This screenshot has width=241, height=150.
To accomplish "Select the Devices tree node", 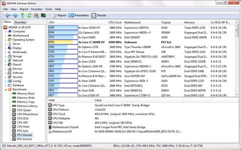I will click(x=17, y=69).
